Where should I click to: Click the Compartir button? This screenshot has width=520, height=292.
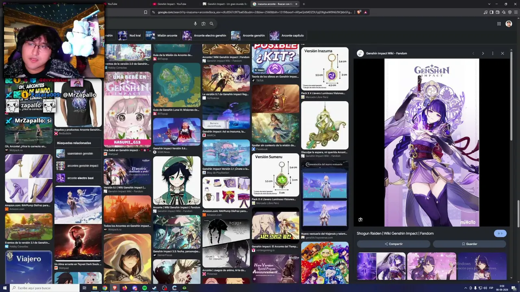point(393,244)
